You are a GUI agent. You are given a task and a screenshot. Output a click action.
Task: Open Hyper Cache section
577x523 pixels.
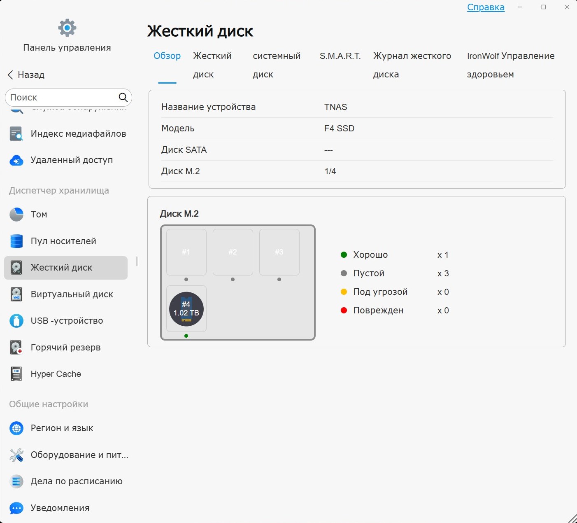click(x=66, y=374)
